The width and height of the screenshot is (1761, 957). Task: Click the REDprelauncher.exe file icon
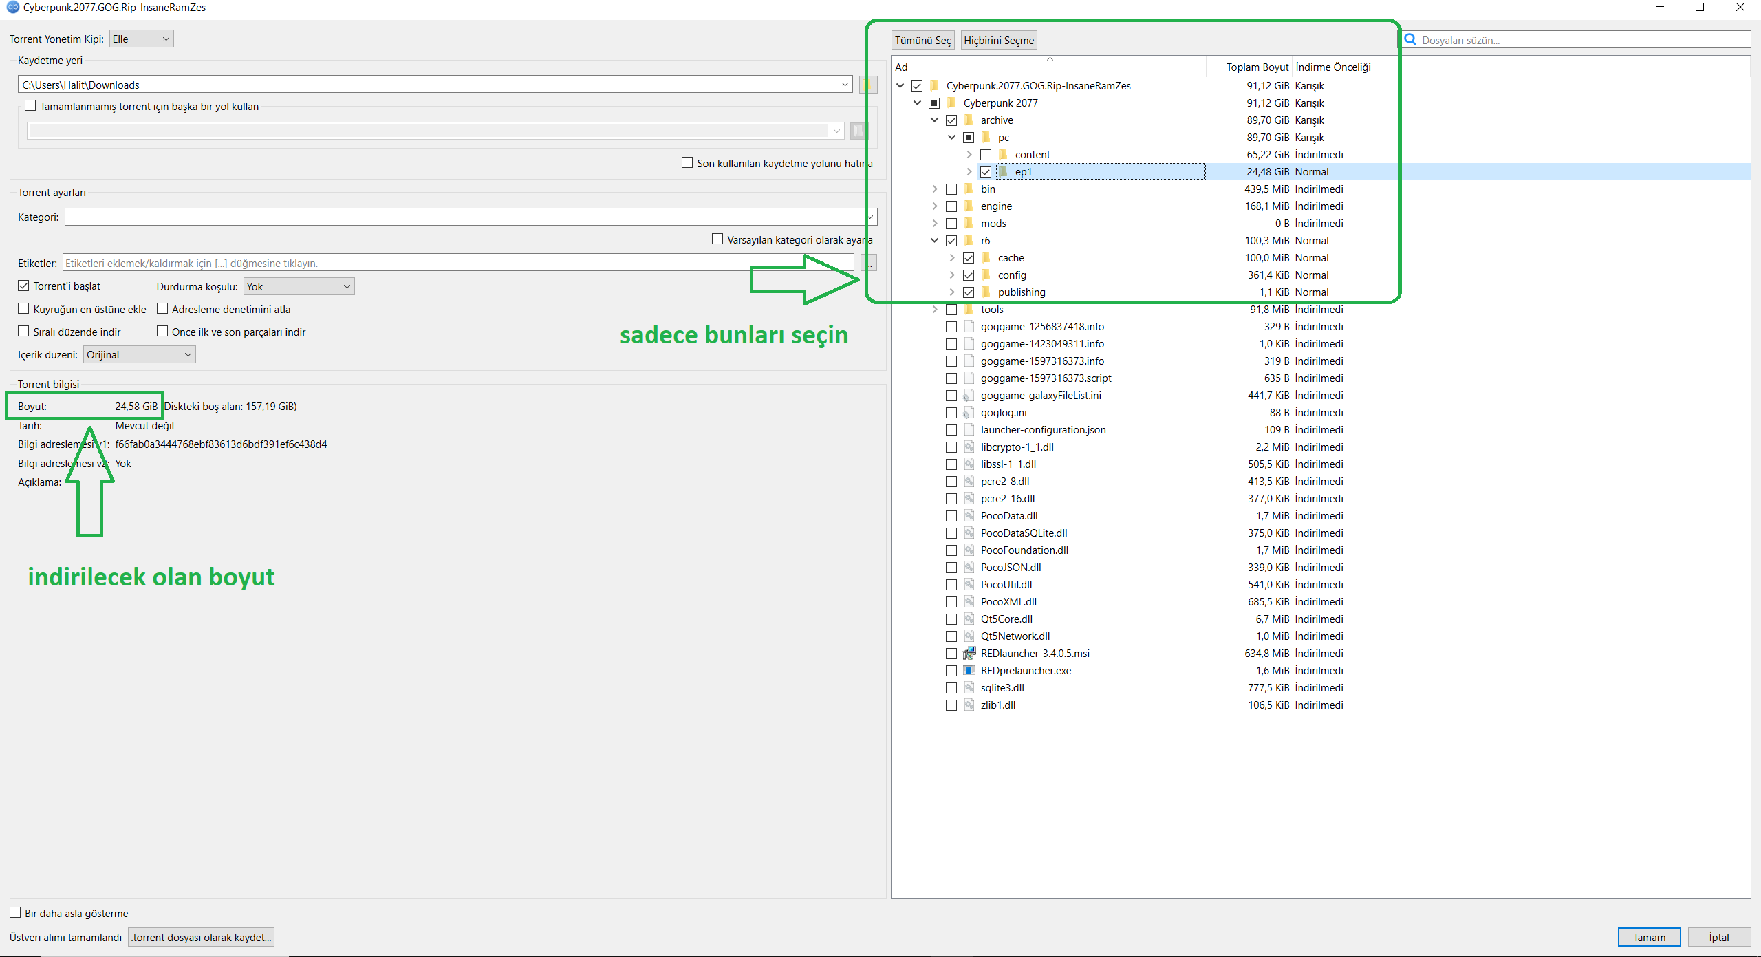pyautogui.click(x=969, y=670)
